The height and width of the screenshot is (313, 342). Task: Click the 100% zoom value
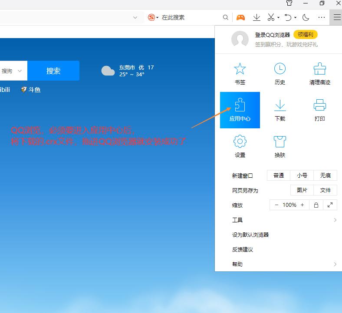[x=289, y=205]
